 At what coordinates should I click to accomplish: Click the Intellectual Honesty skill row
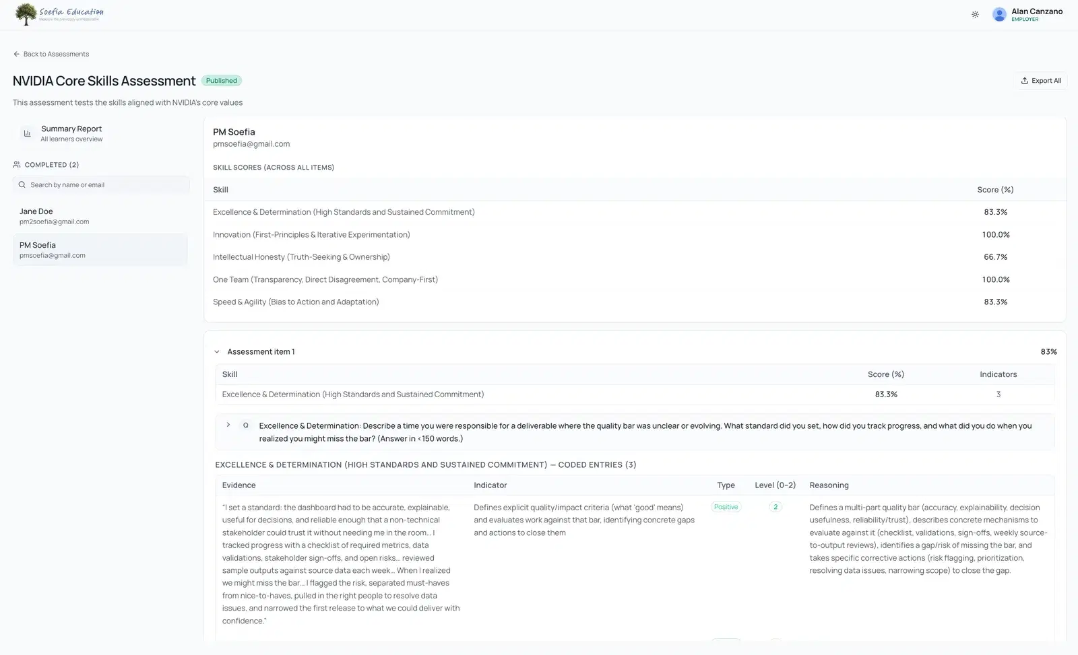click(x=635, y=257)
